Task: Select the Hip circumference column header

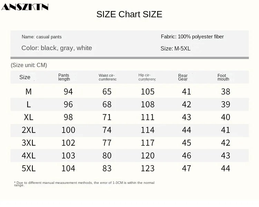Action: 147,77
